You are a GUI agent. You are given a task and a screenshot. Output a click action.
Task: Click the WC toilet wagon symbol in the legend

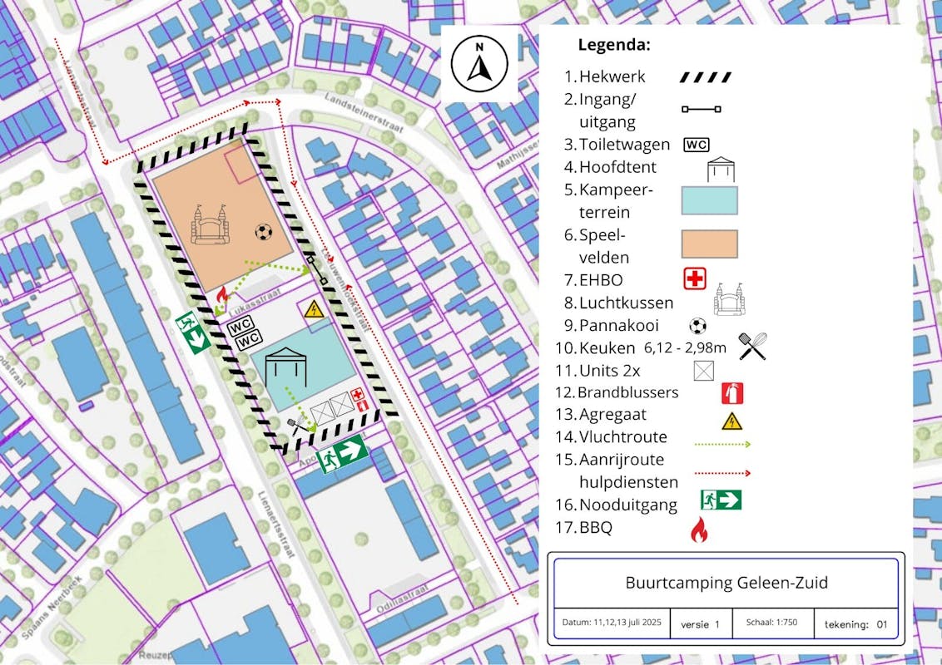696,145
